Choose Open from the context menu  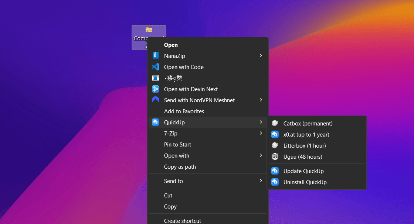(208, 45)
